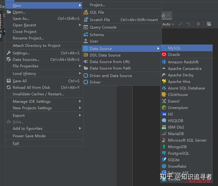The image size is (218, 186).
Task: Expand the Manage IDE Settings submenu arrow
Action: point(80,101)
